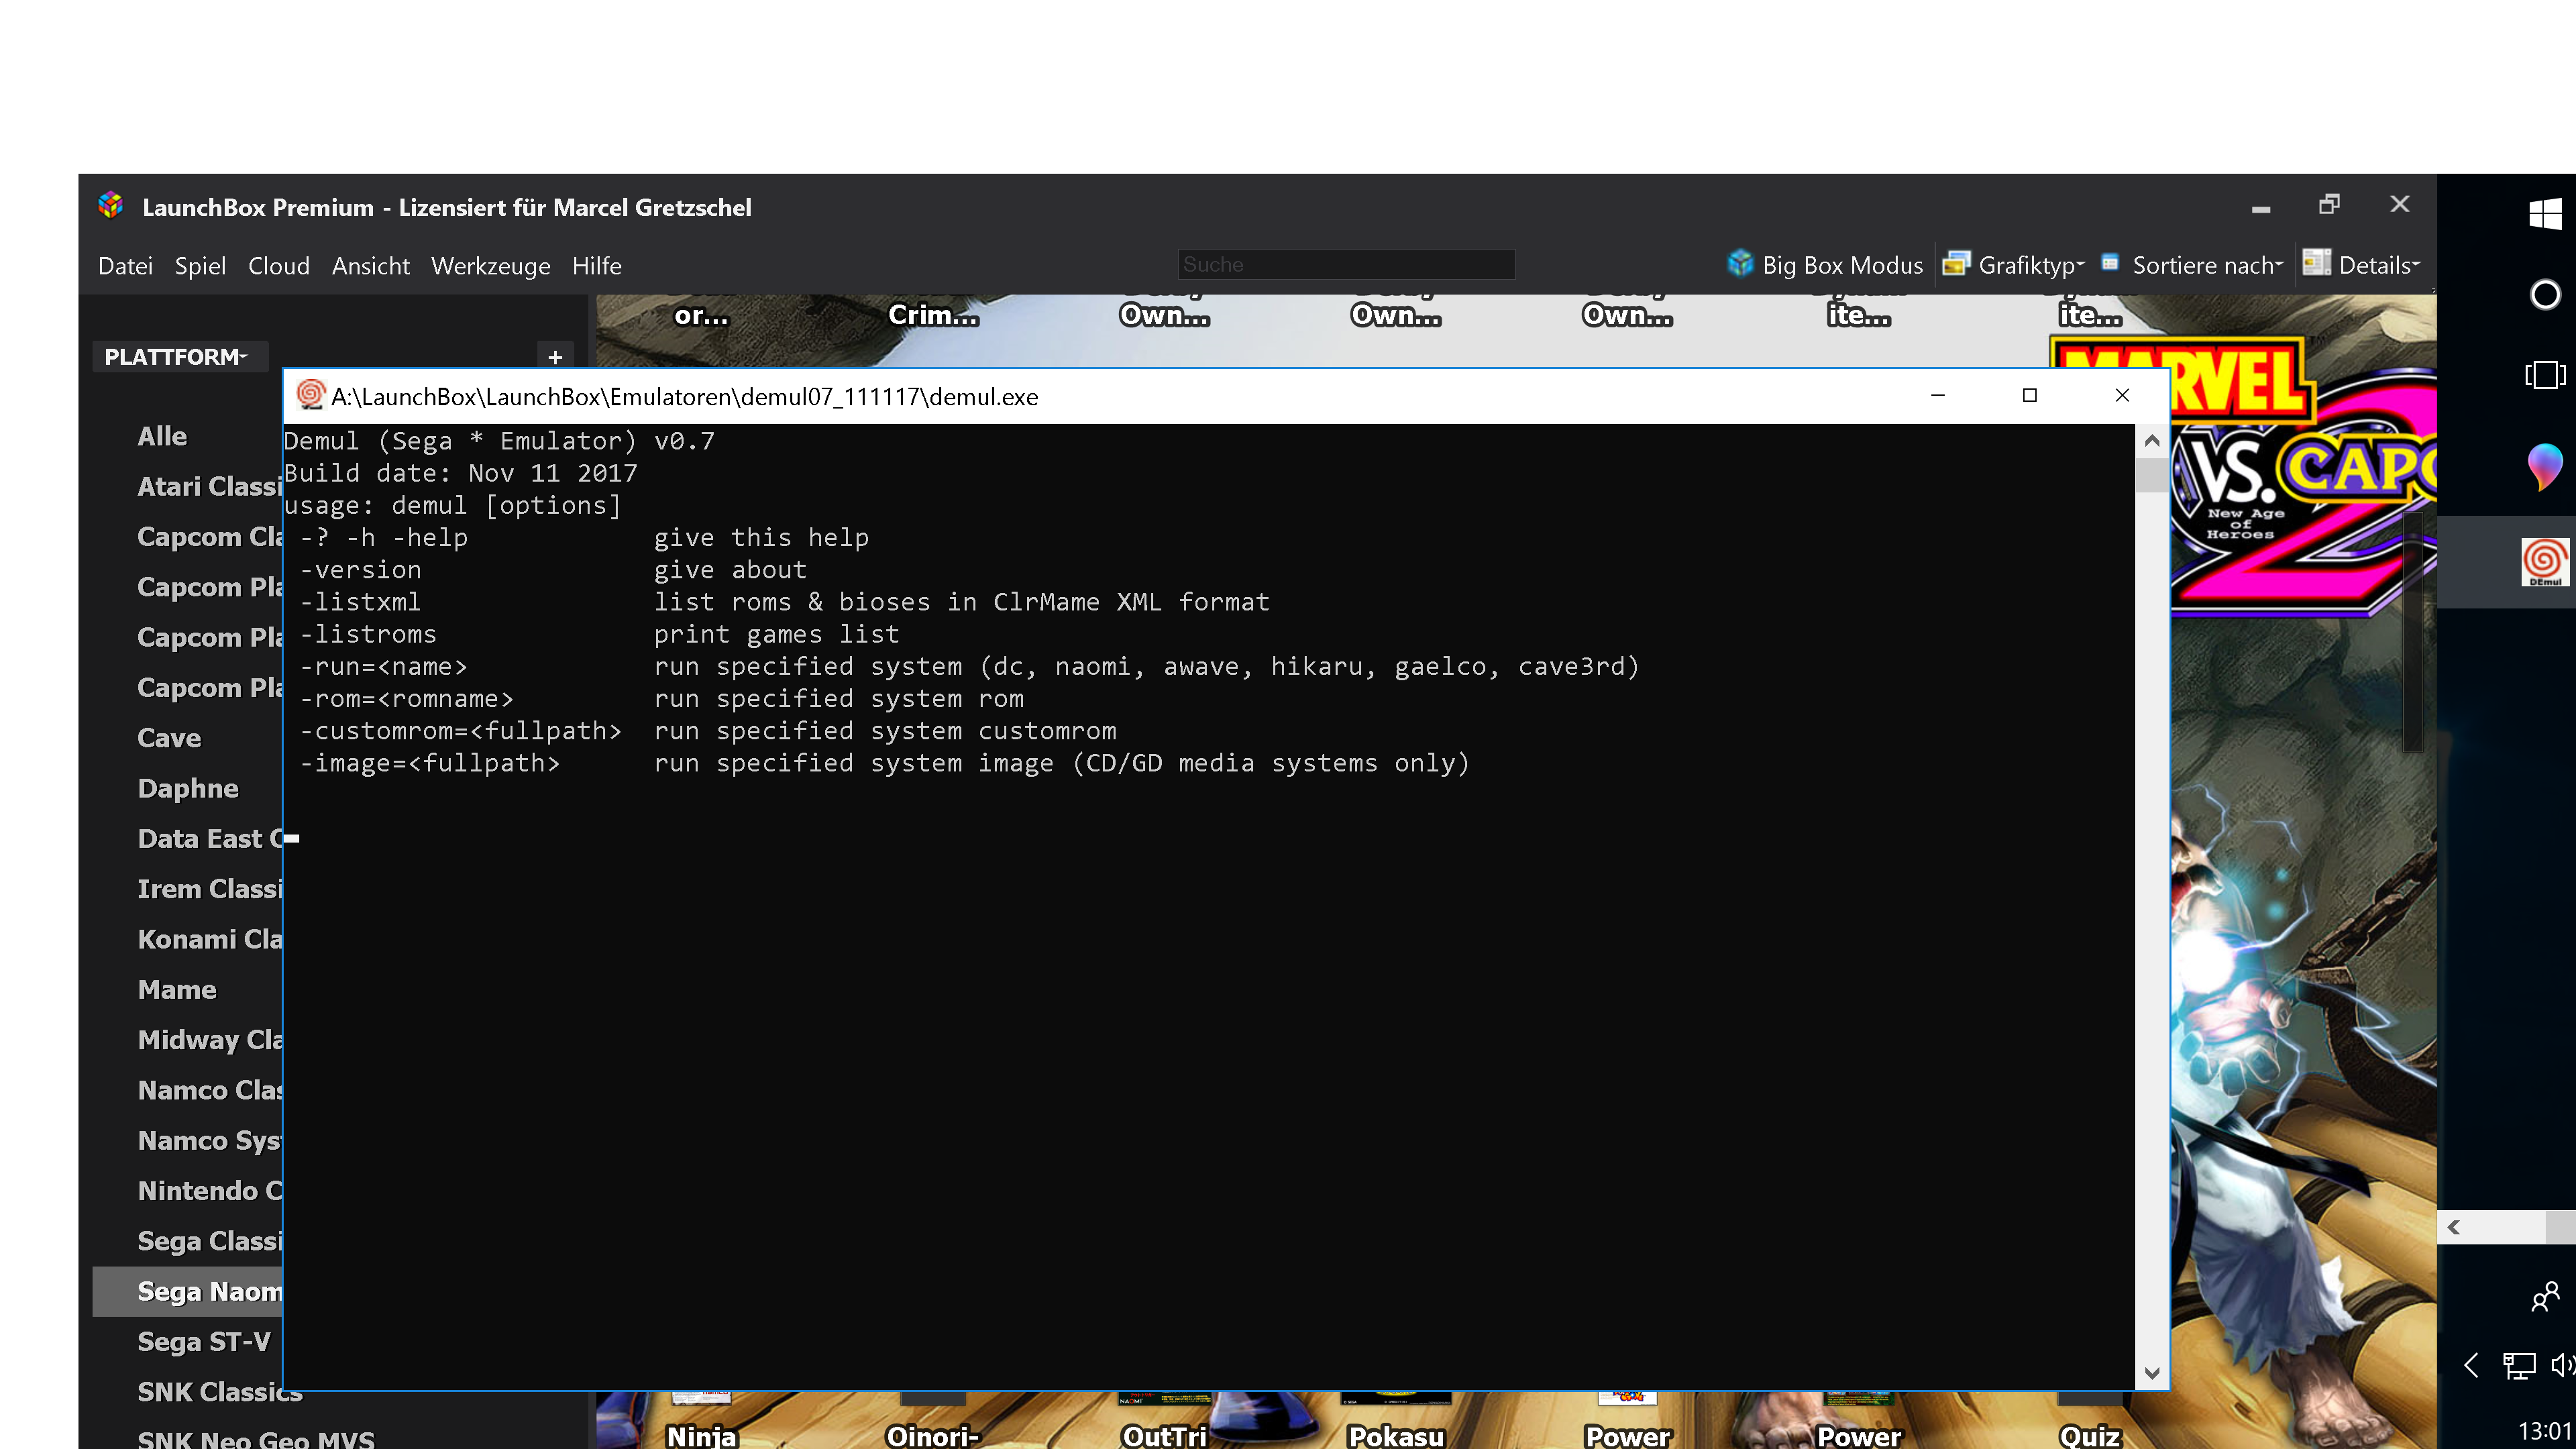The height and width of the screenshot is (1449, 2576).
Task: Select the Sega Classics platform
Action: click(210, 1242)
